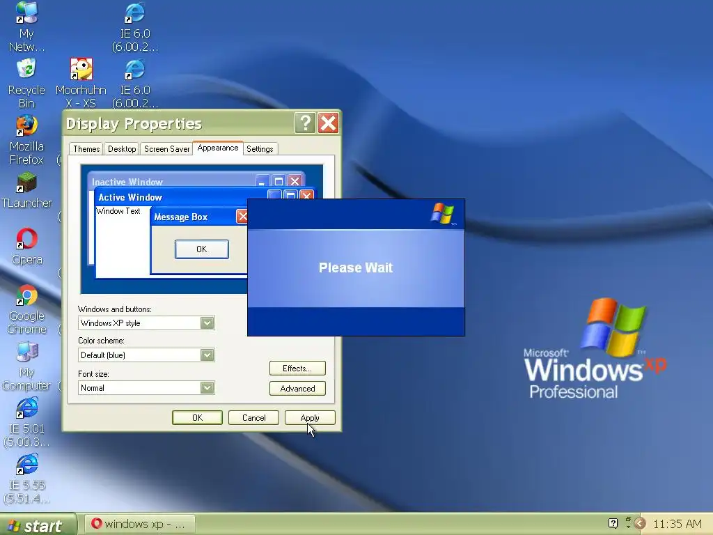Launch Opera browser desktop icon
Image resolution: width=713 pixels, height=535 pixels.
27,247
